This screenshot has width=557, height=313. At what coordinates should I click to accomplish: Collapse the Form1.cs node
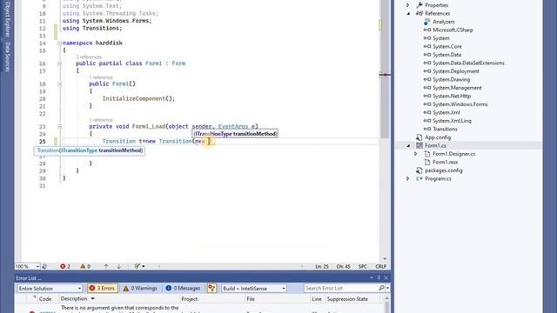pos(408,145)
